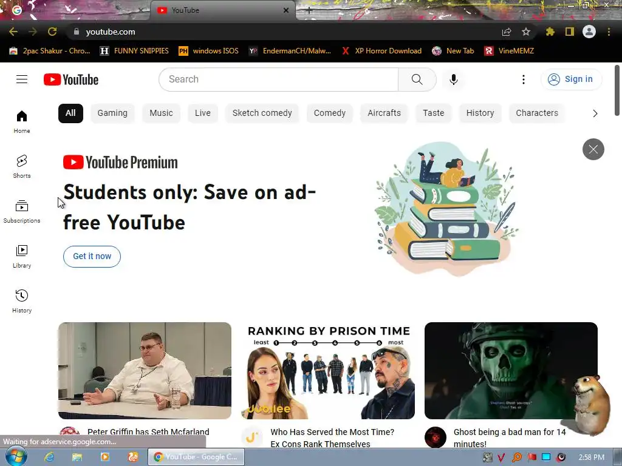Viewport: 622px width, 466px height.
Task: Click the browser forward arrow
Action: tap(33, 32)
